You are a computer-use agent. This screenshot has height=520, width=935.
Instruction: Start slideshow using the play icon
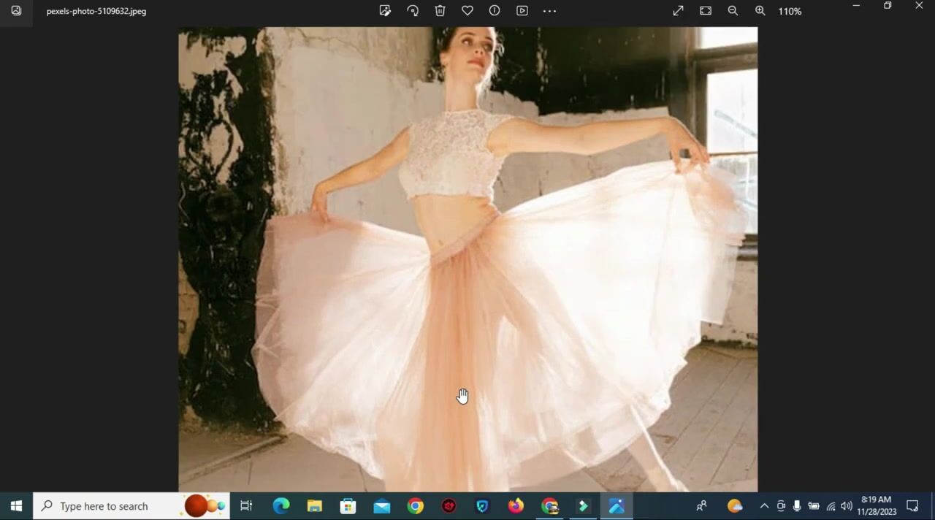pyautogui.click(x=522, y=11)
